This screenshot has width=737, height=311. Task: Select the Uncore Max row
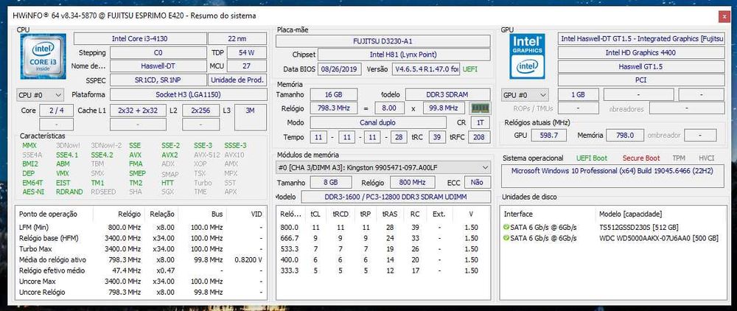point(141,282)
